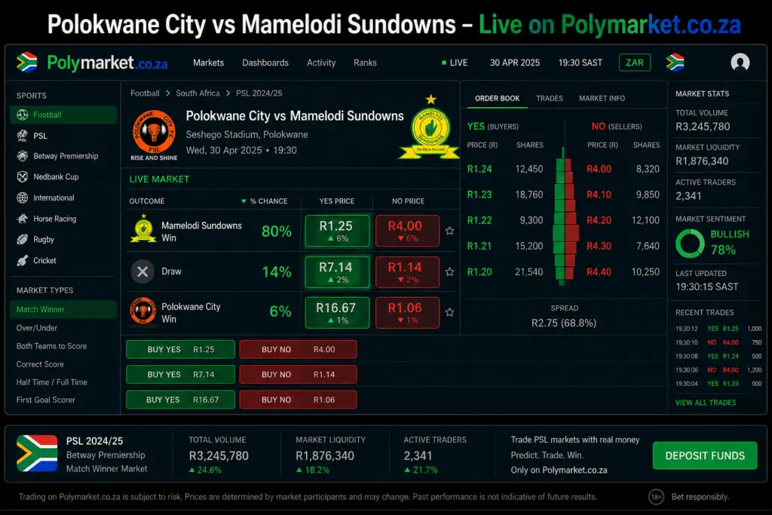Click Buy Yes R7.14 button
The width and height of the screenshot is (772, 515).
pos(181,374)
